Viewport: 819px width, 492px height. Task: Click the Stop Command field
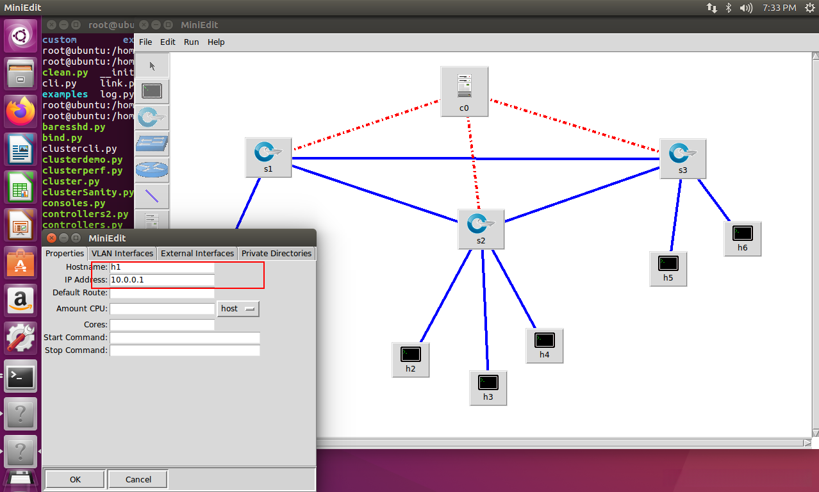click(185, 350)
